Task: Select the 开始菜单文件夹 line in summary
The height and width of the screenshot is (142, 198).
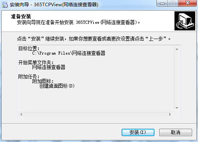Action: (x=36, y=62)
